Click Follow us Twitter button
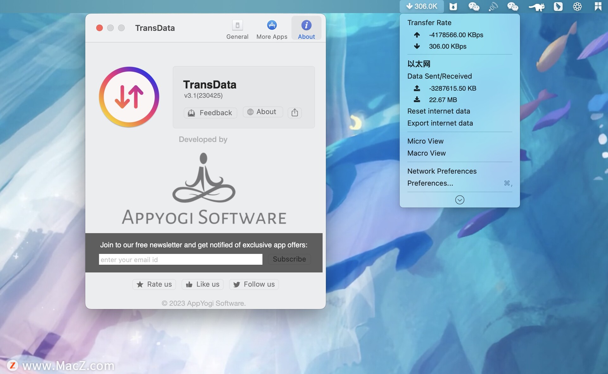 click(x=254, y=284)
